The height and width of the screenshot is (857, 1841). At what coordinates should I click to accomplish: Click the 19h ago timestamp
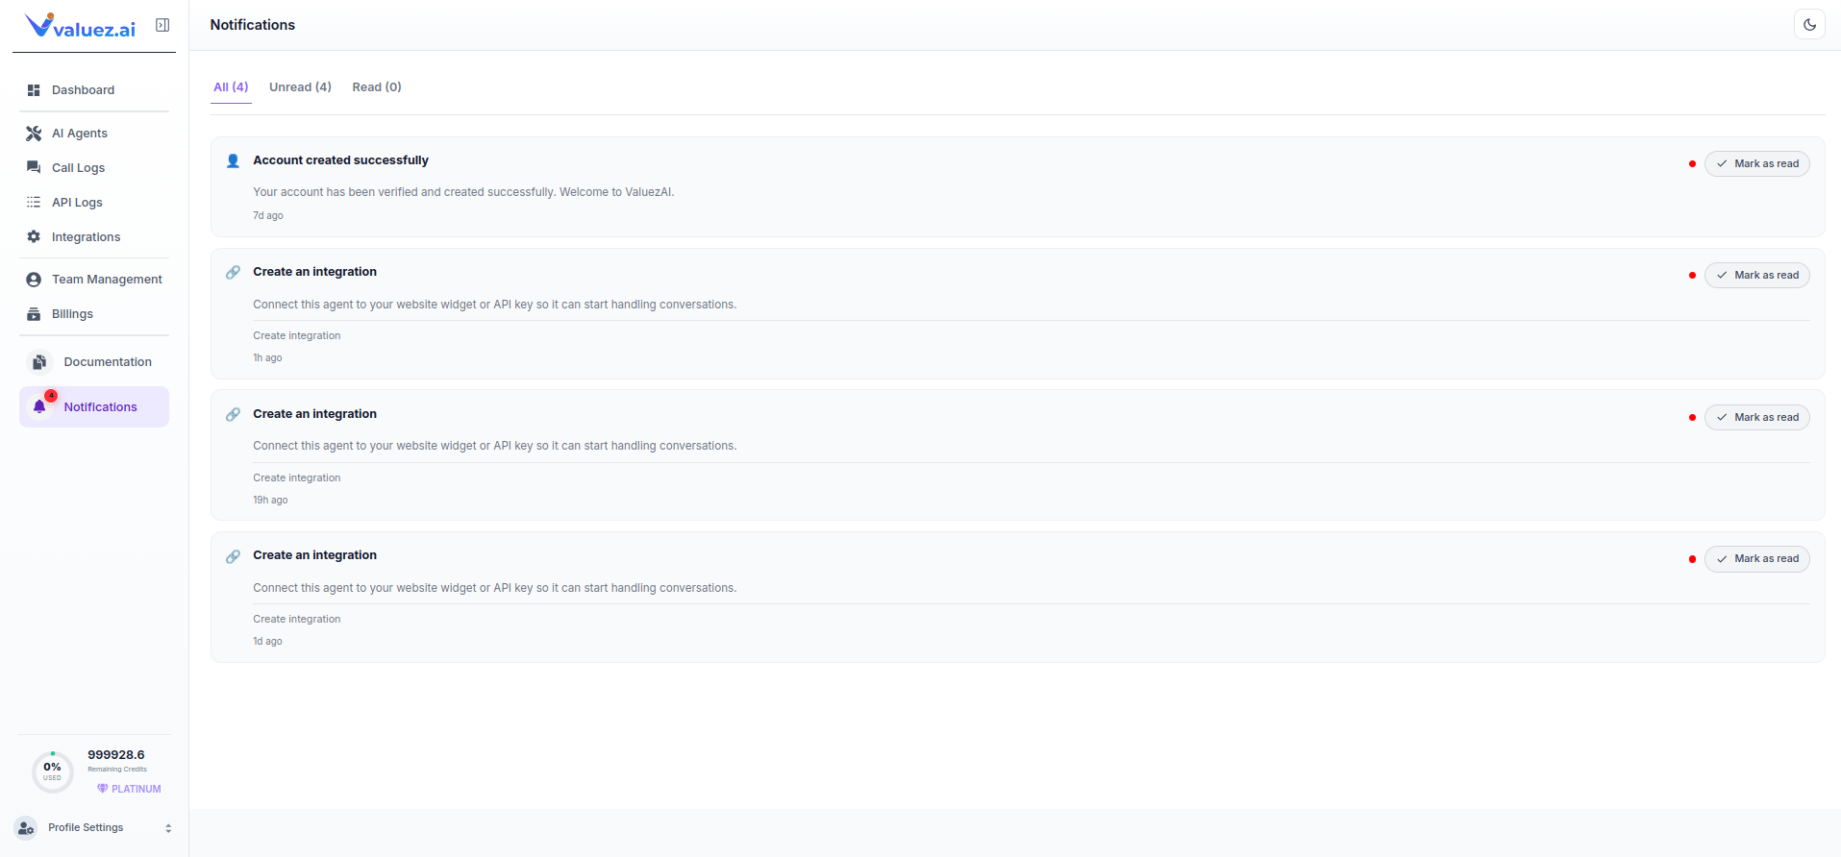pos(270,501)
